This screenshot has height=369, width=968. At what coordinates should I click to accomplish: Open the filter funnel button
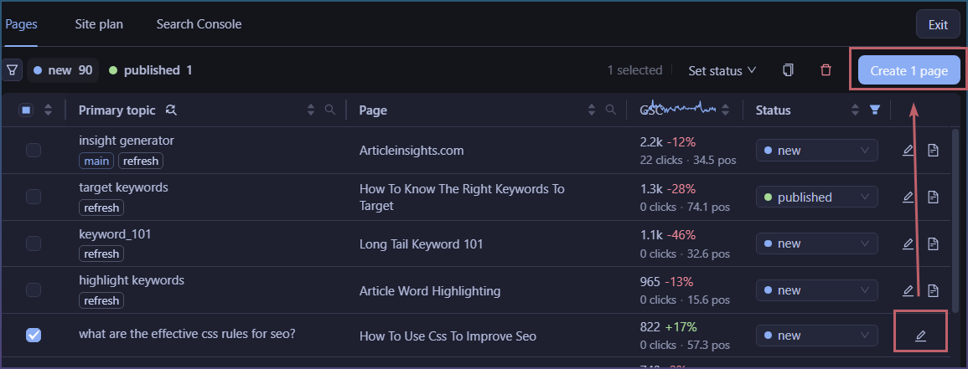(13, 70)
